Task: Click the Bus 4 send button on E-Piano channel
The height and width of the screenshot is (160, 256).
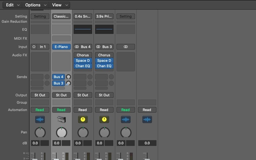Action: pyautogui.click(x=59, y=77)
